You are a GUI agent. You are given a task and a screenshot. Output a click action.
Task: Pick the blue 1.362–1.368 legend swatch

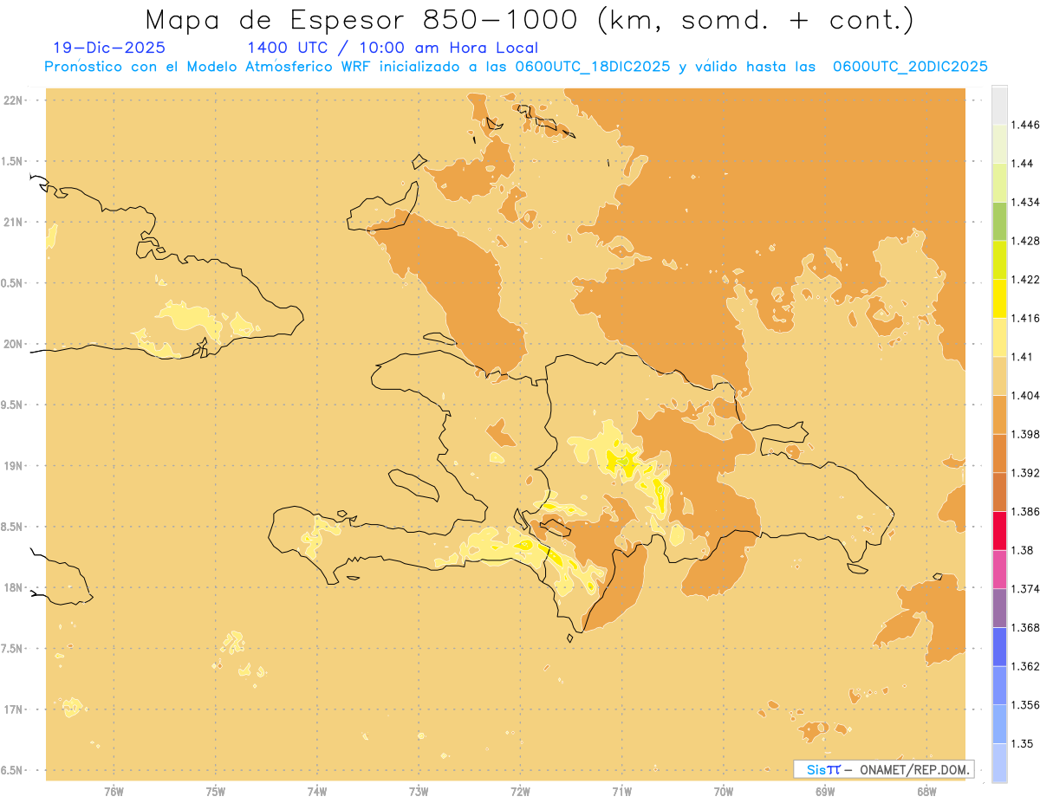pos(999,646)
